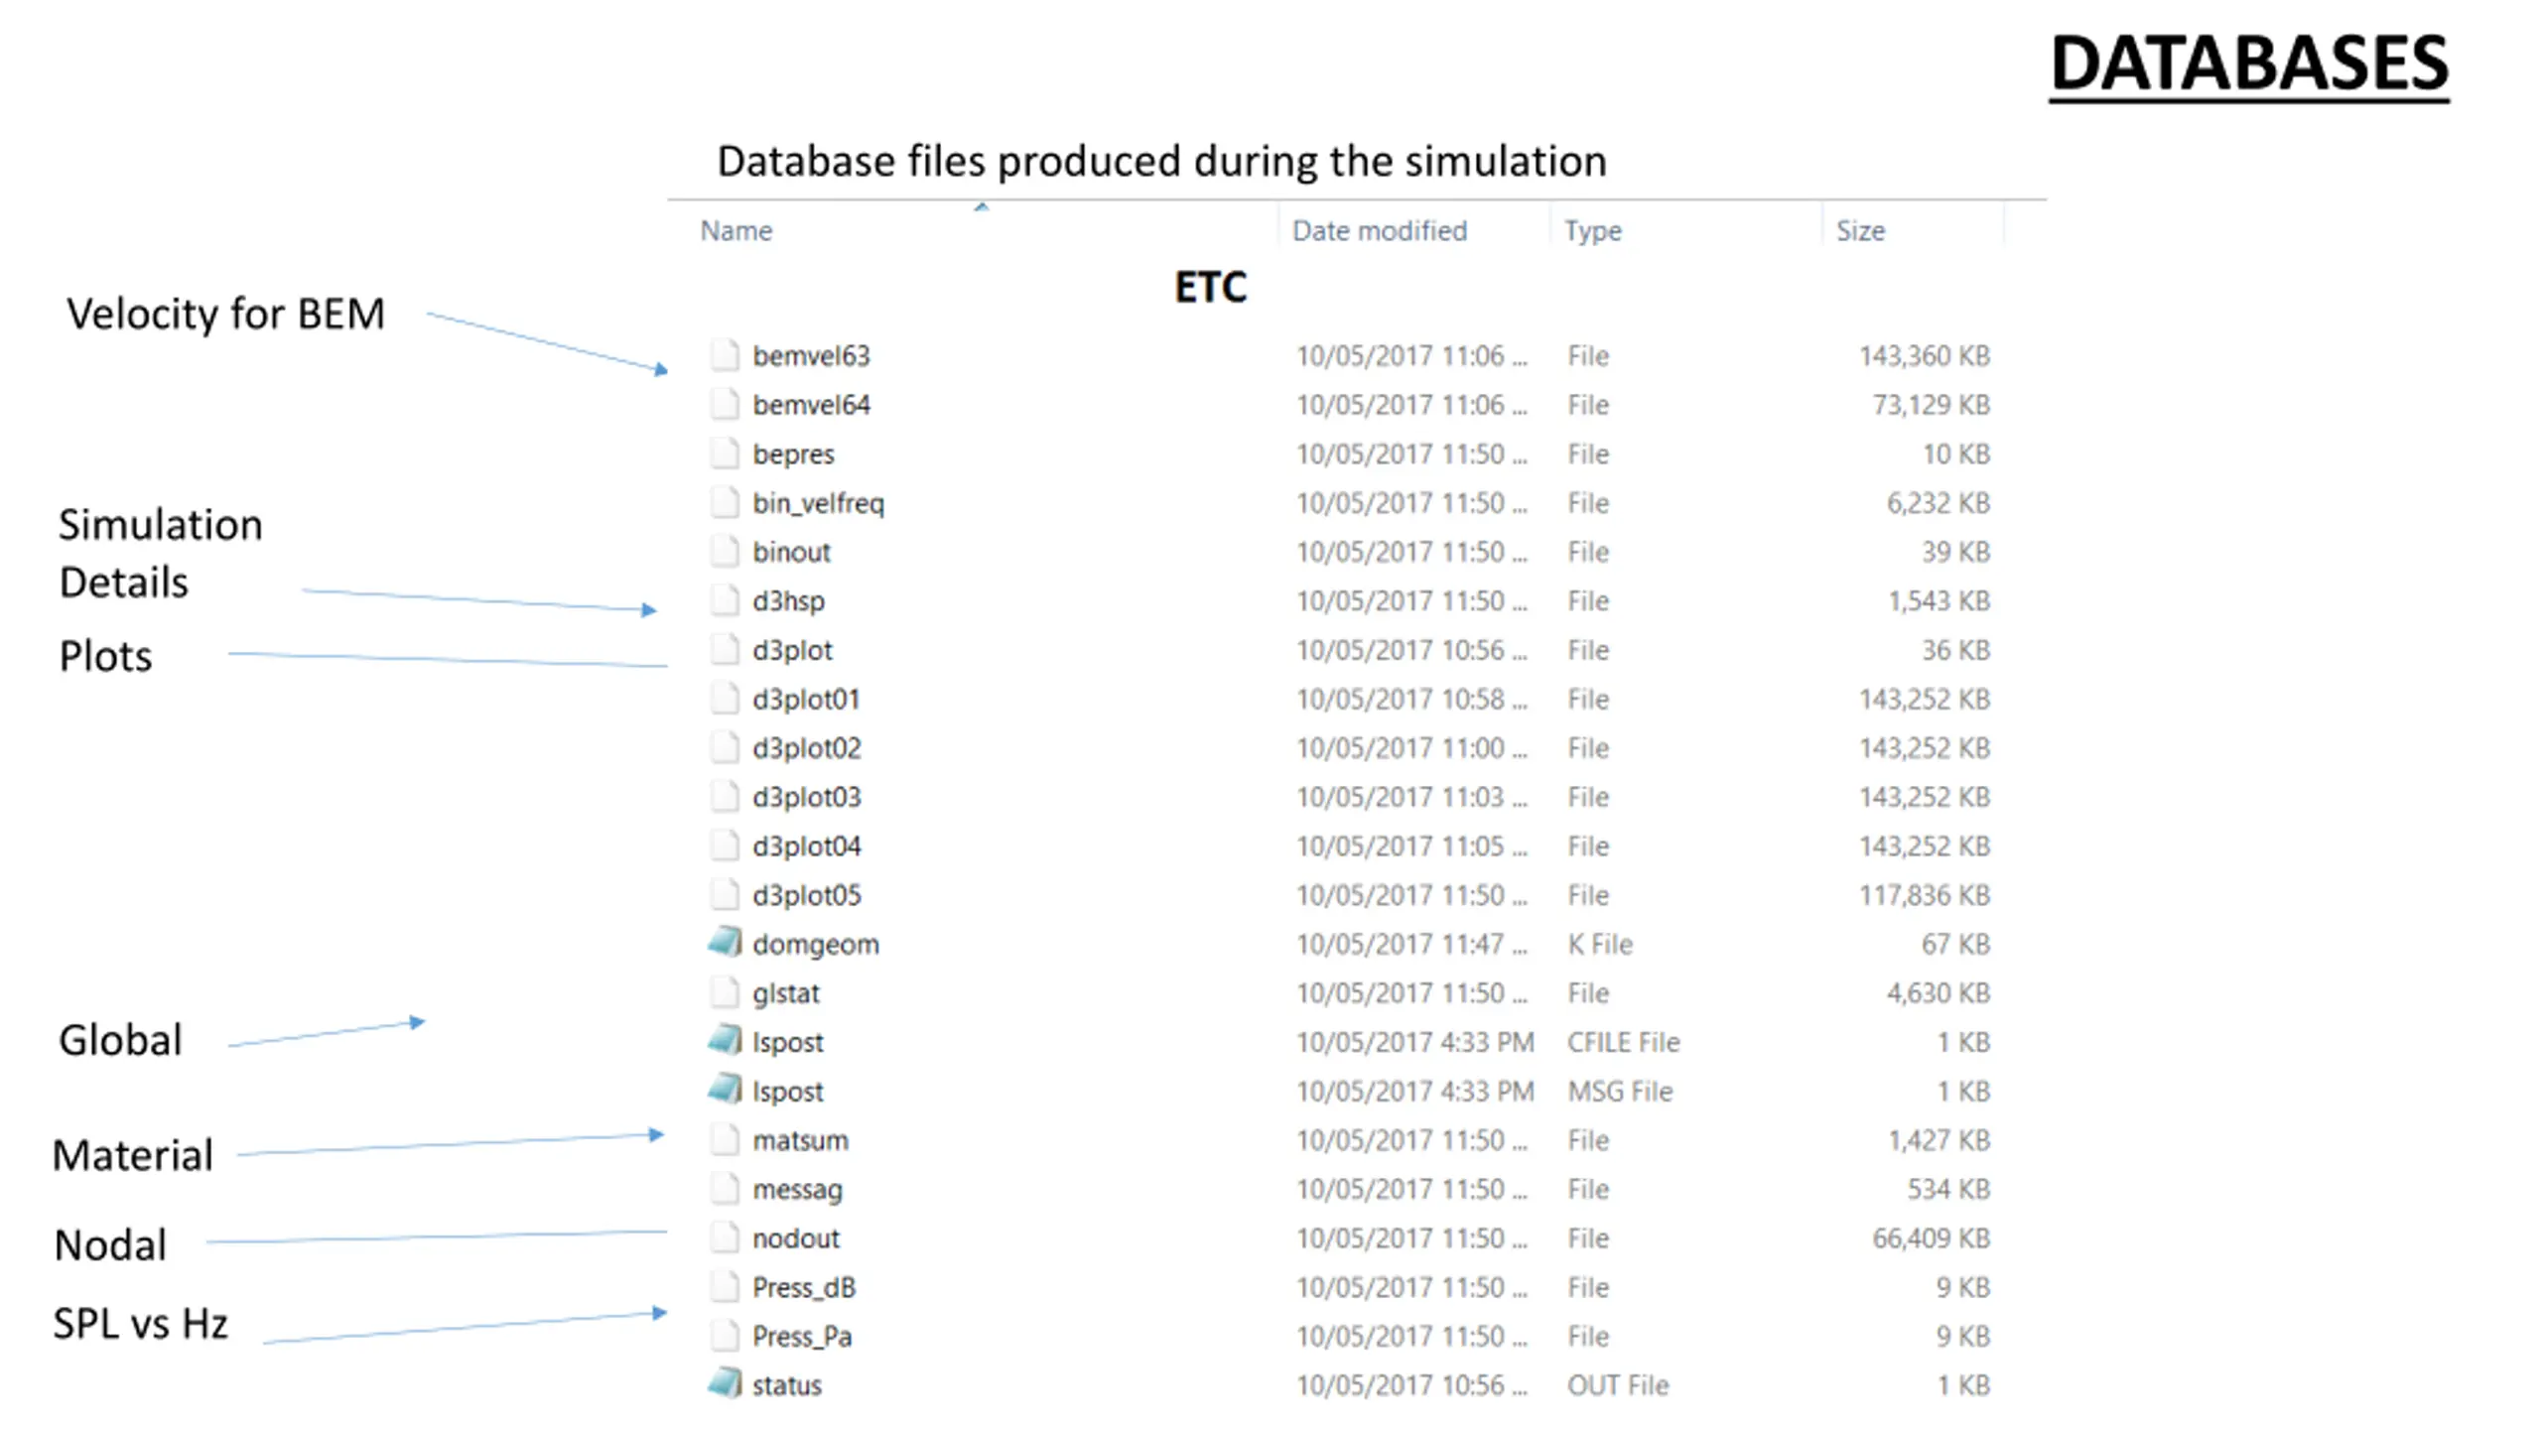The height and width of the screenshot is (1429, 2541).
Task: Select the messag file entry
Action: pyautogui.click(x=797, y=1189)
